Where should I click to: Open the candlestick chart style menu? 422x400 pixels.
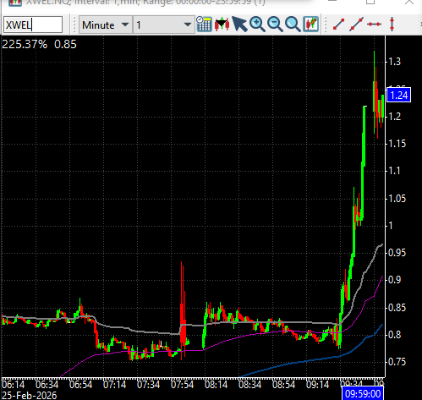222,25
